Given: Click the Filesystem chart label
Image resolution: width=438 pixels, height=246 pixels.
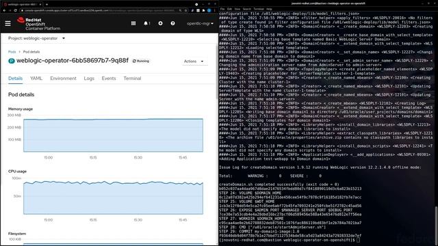Looking at the screenshot, I should tap(17, 234).
